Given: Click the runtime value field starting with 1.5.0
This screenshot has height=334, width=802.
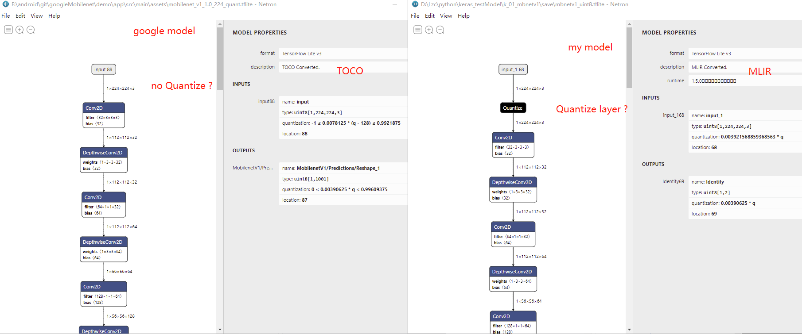Looking at the screenshot, I should click(x=745, y=81).
